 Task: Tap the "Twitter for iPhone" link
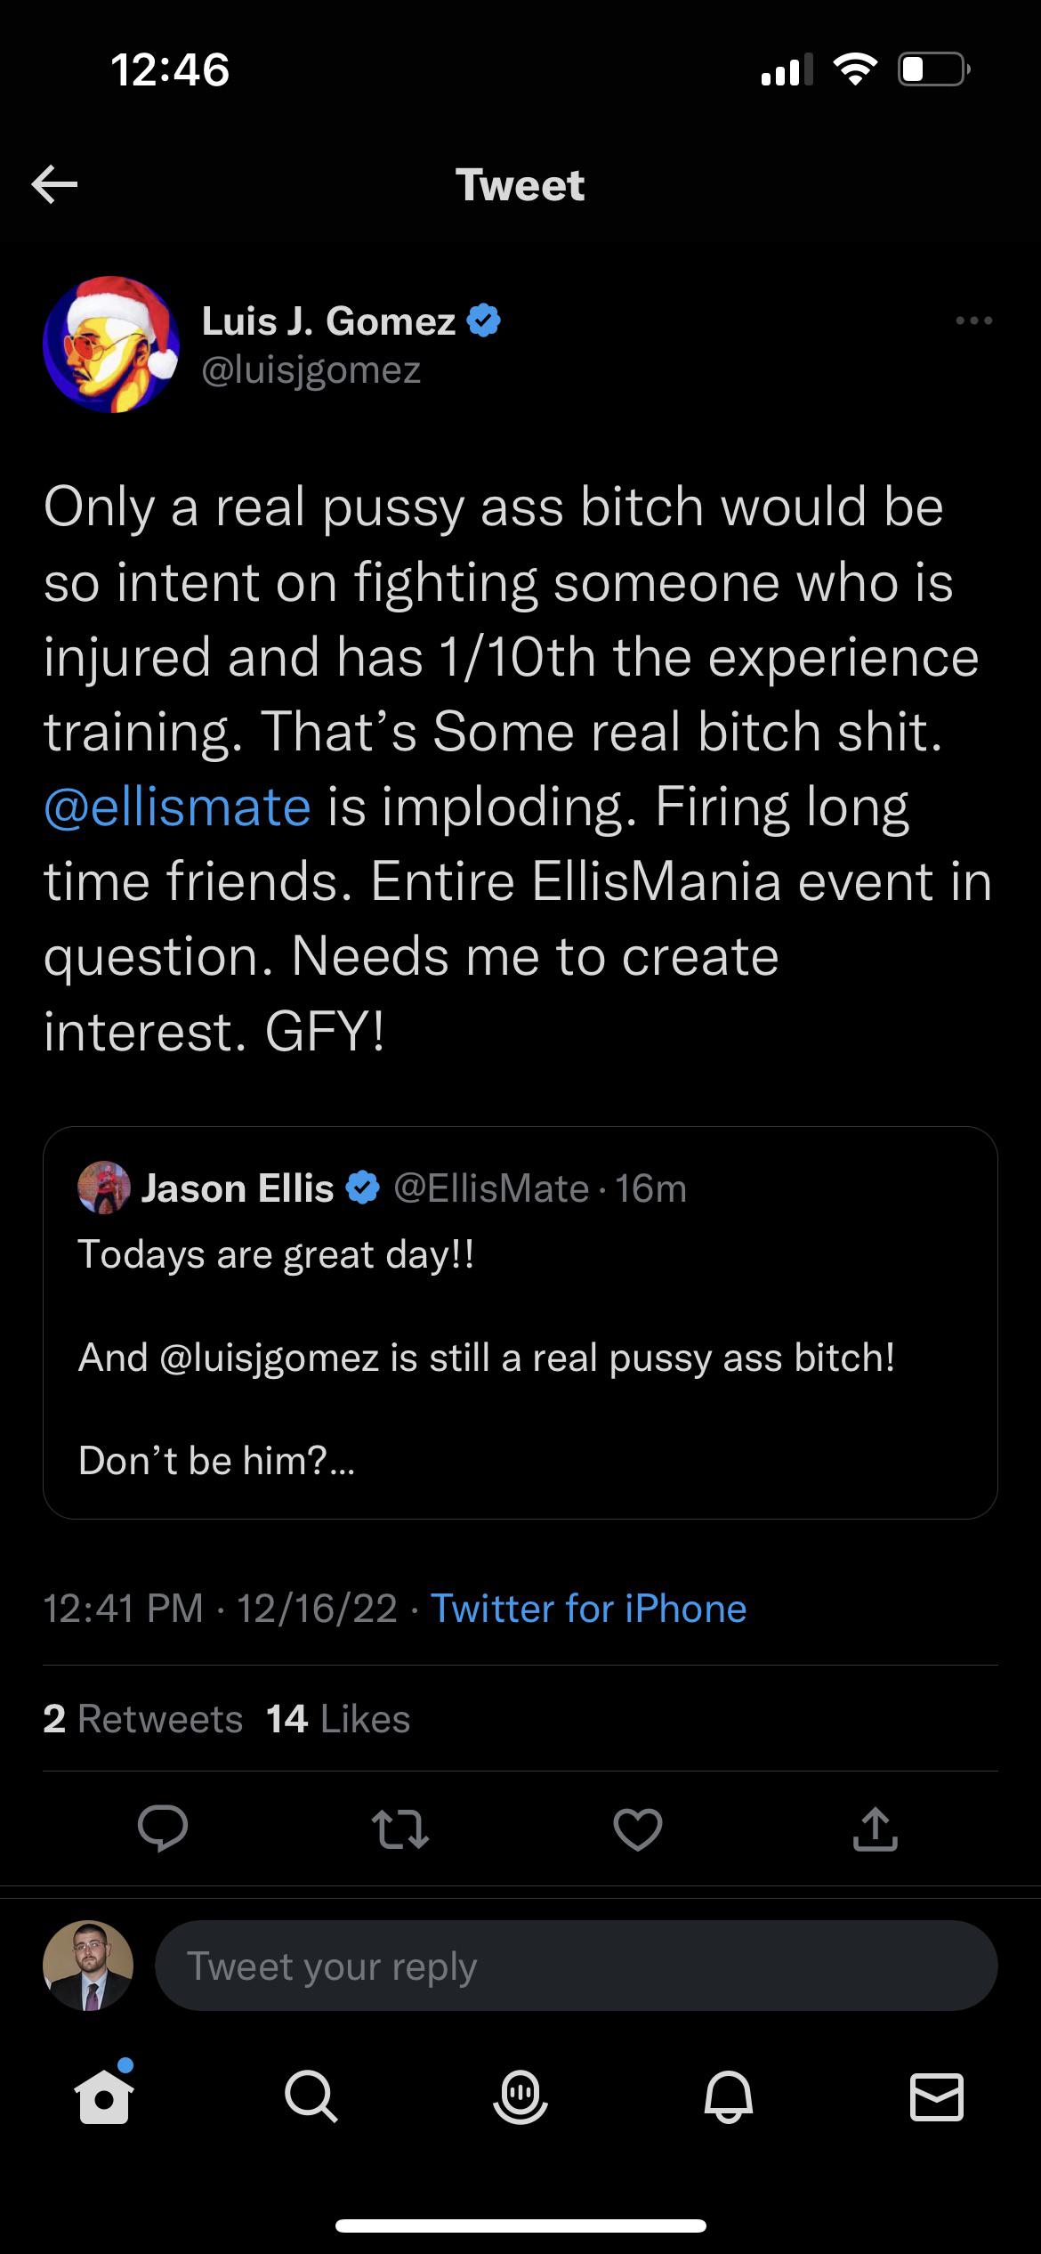tap(588, 1609)
